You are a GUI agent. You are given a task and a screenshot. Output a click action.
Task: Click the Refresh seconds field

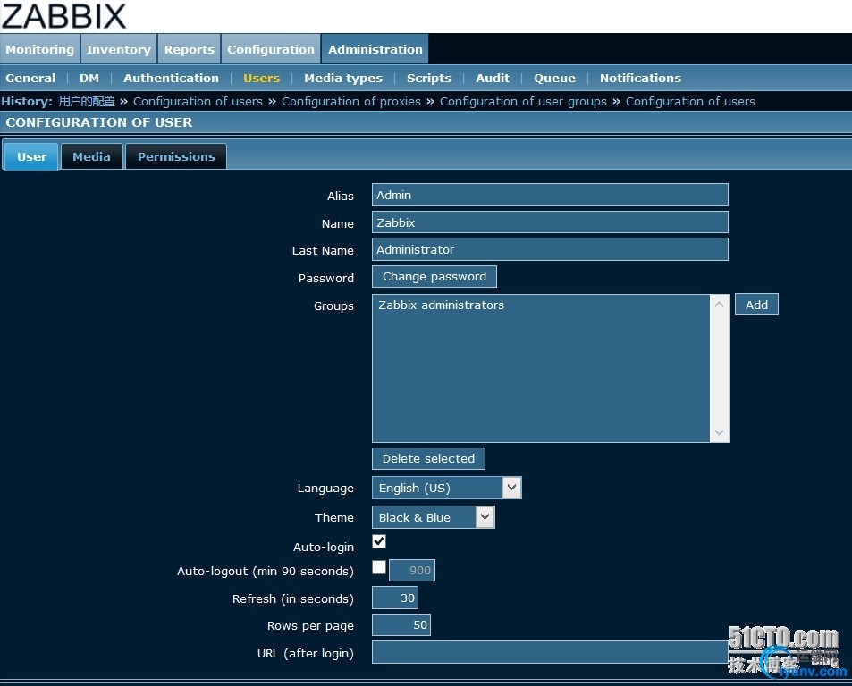395,598
